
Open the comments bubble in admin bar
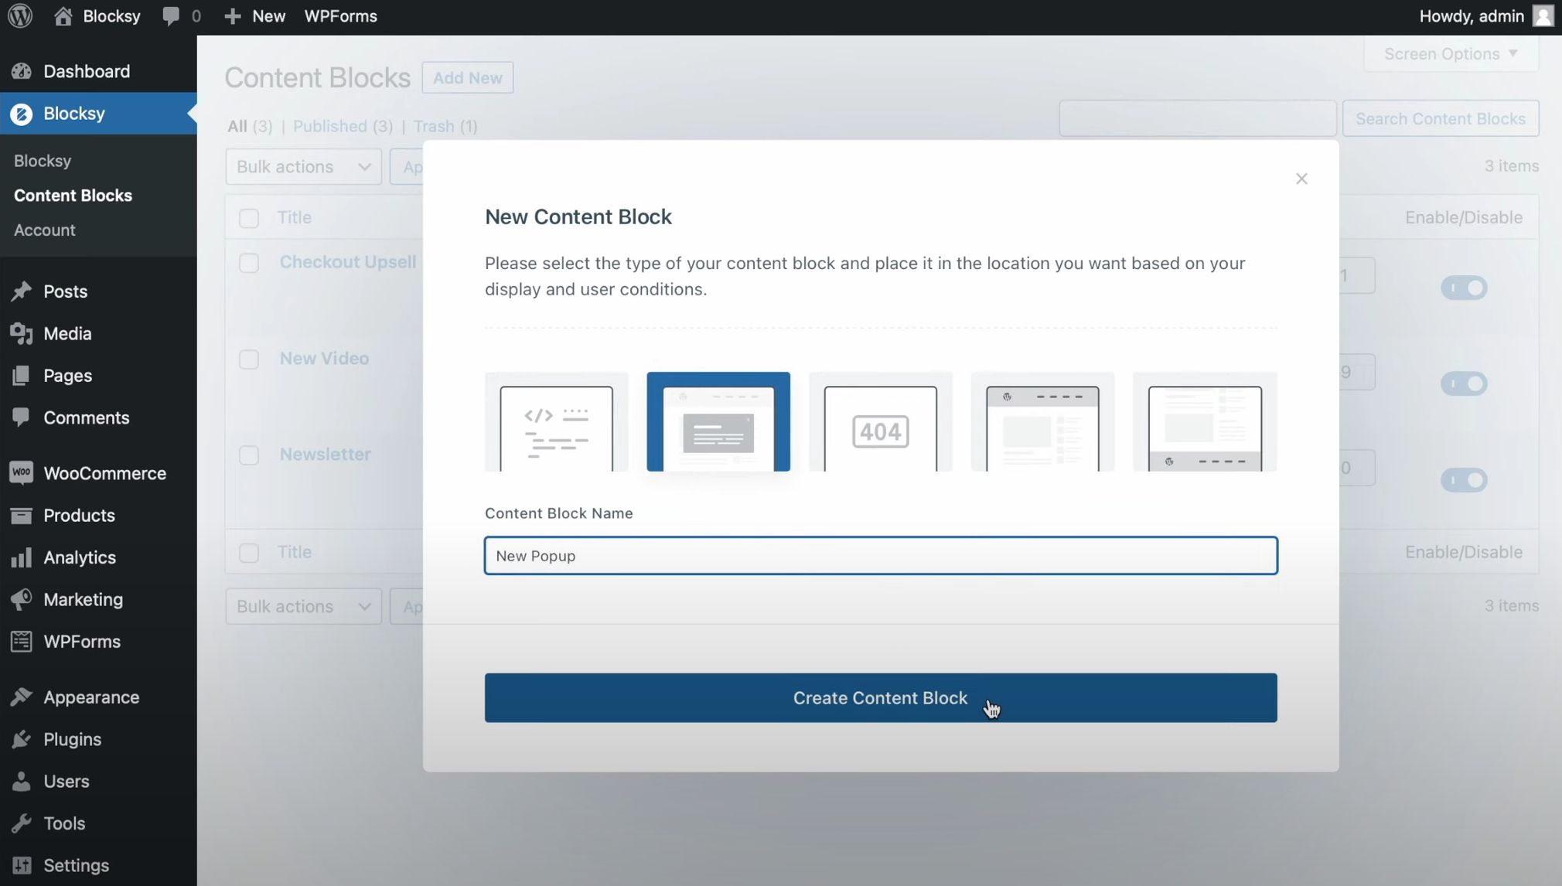pos(181,15)
